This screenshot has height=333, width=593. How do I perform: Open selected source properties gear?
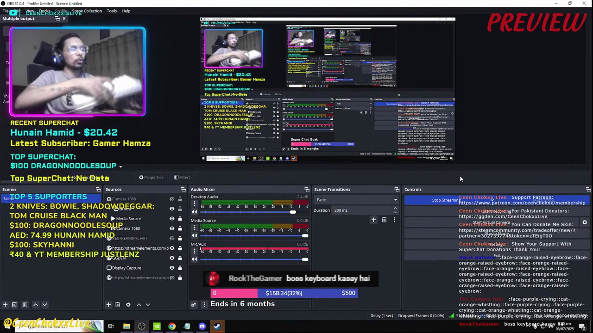click(128, 305)
